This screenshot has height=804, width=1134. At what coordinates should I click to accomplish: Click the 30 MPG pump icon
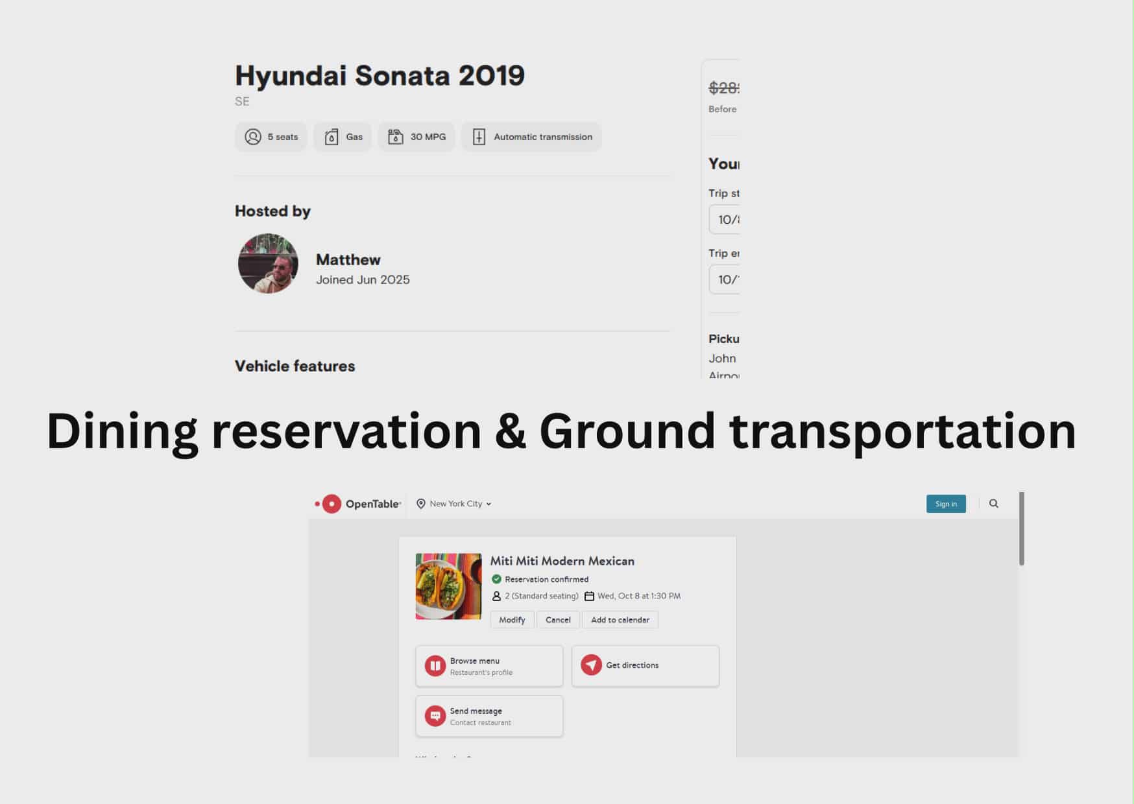coord(396,137)
